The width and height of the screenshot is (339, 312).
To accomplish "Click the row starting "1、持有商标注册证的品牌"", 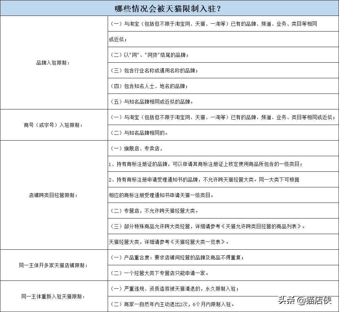I will tap(223, 164).
